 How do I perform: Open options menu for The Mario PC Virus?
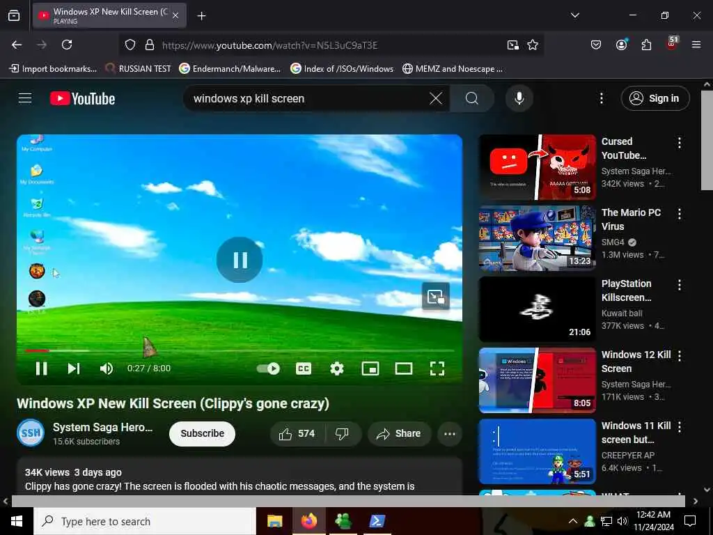[680, 214]
